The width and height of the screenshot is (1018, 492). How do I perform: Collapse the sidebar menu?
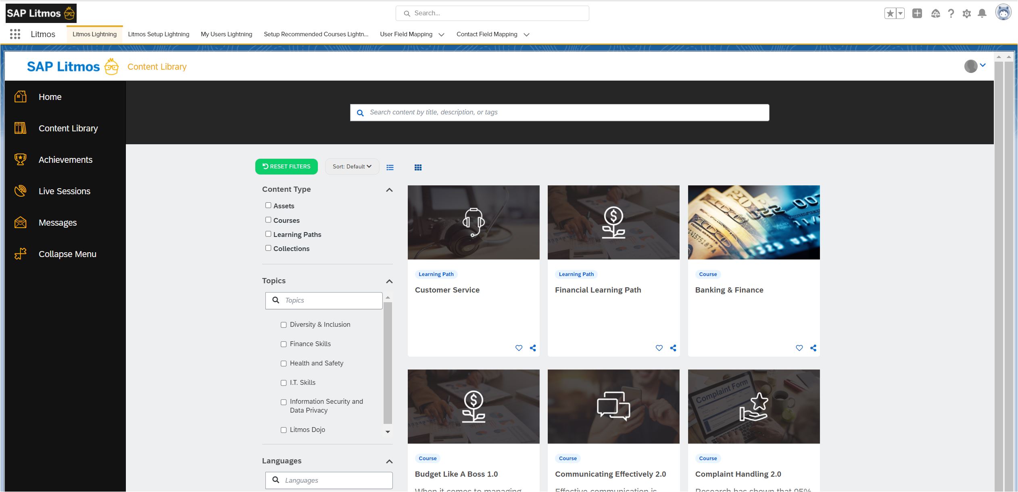[x=67, y=254]
